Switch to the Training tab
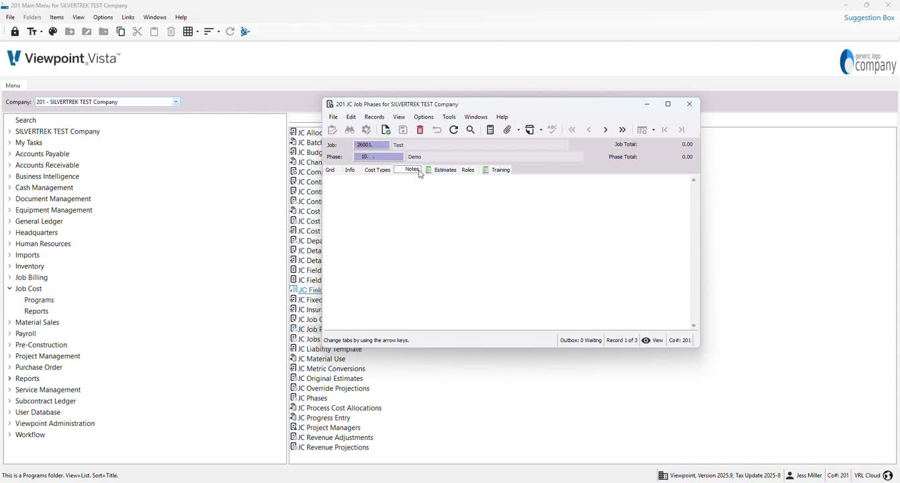The height and width of the screenshot is (483, 900). coord(497,170)
